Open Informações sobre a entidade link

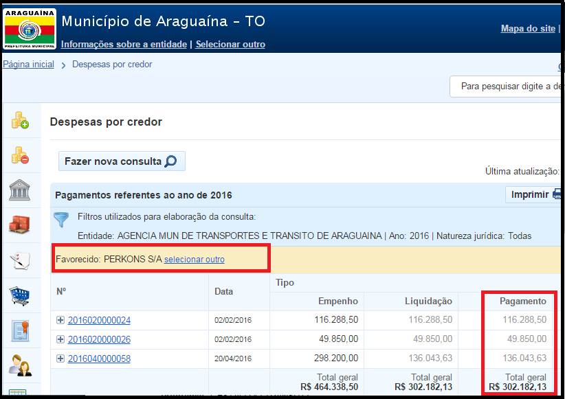pos(124,44)
